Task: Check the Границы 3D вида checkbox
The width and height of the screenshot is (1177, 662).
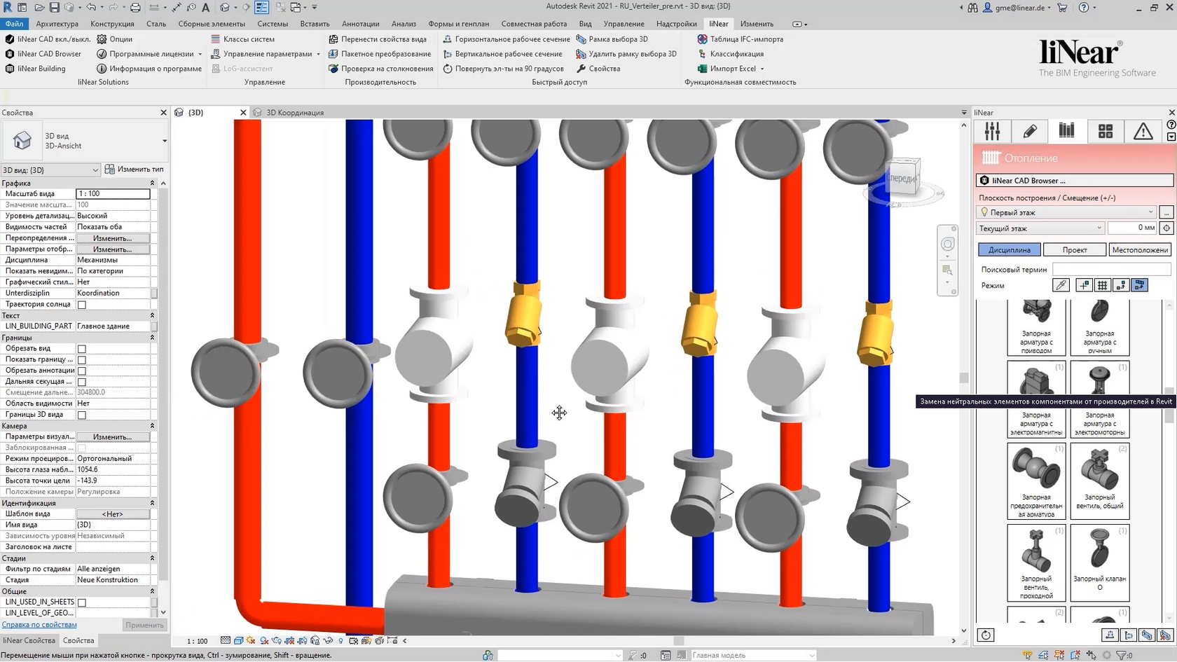Action: 82,415
